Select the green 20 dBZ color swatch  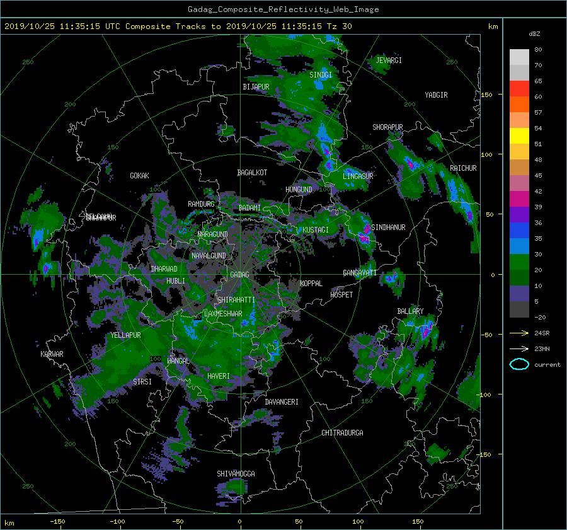pyautogui.click(x=519, y=262)
